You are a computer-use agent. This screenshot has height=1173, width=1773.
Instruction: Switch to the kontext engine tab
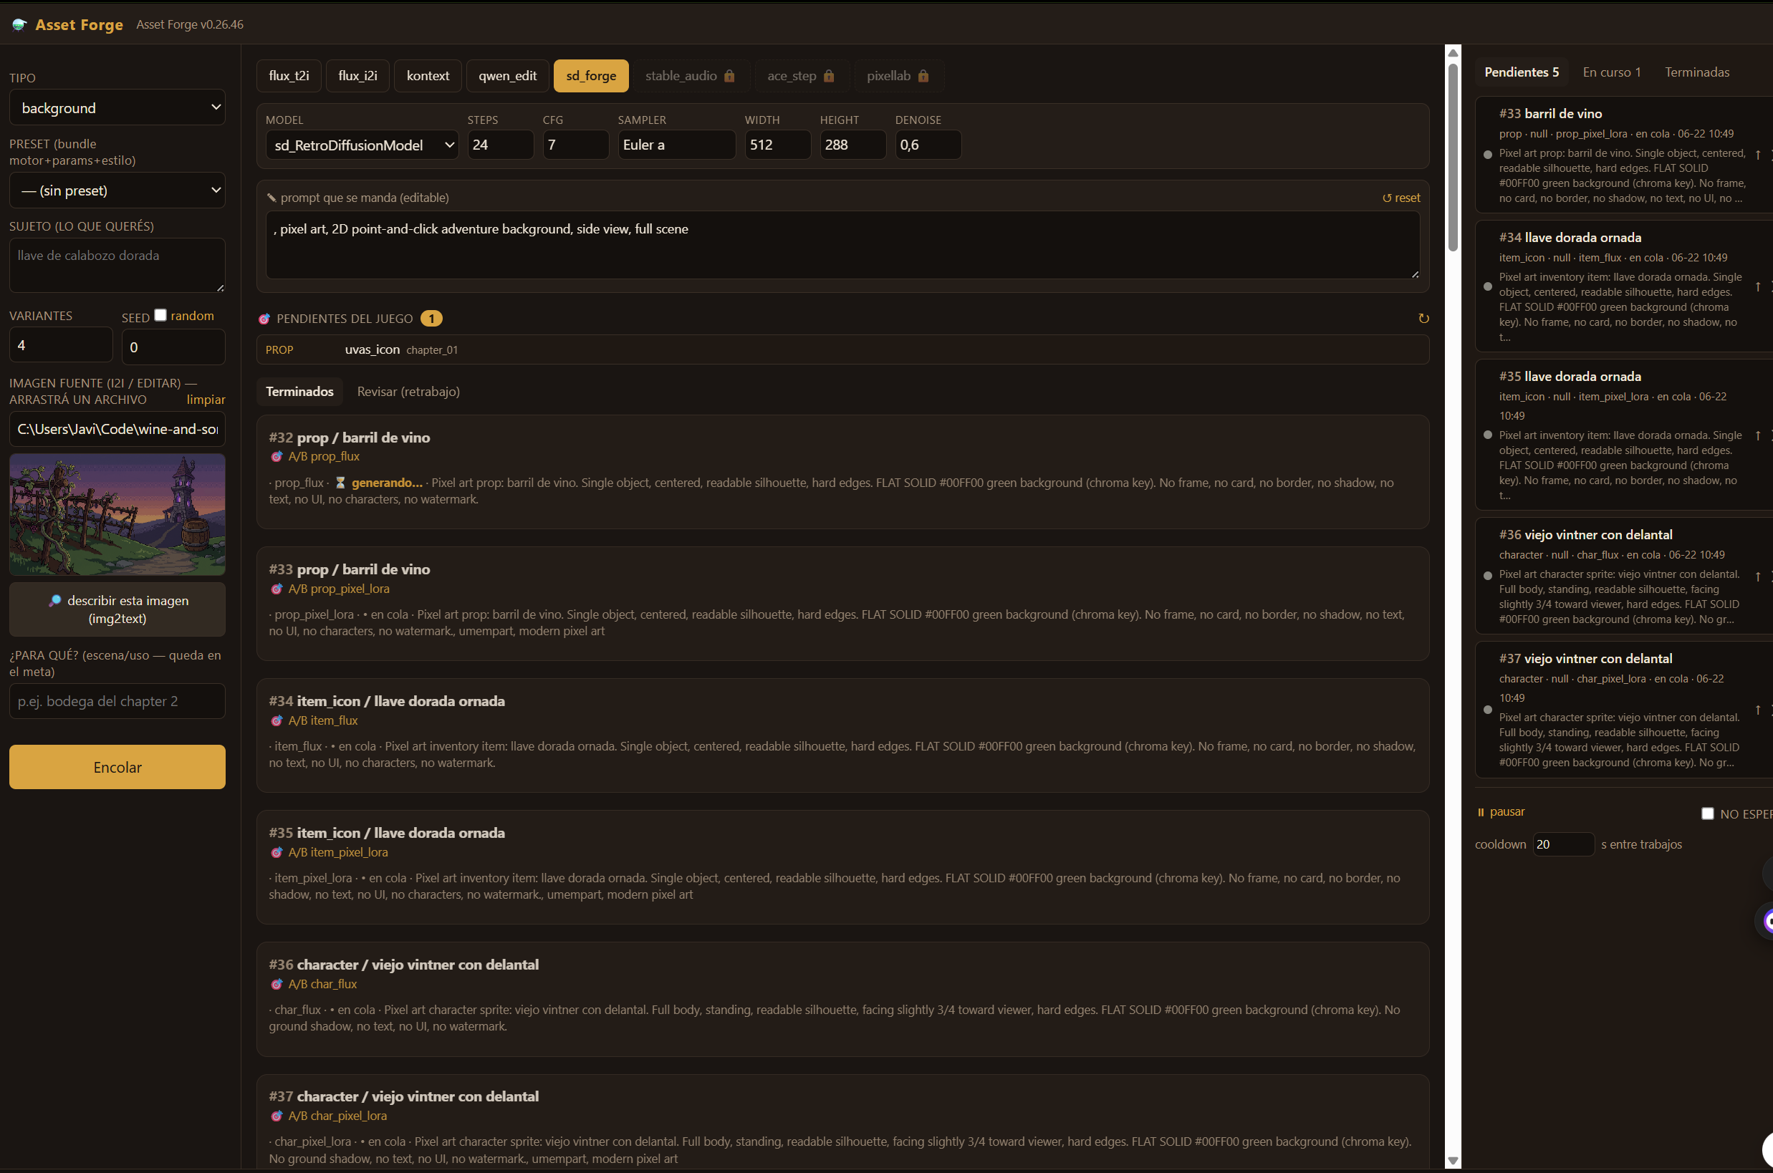tap(428, 76)
